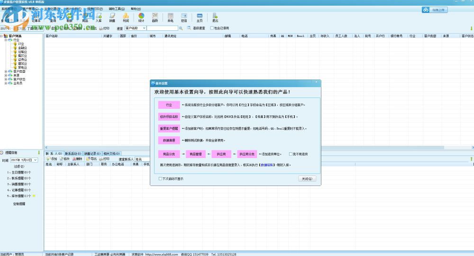474x256 pixels.
Task: Expand the 客户类型 tree node
Action: click(x=6, y=71)
